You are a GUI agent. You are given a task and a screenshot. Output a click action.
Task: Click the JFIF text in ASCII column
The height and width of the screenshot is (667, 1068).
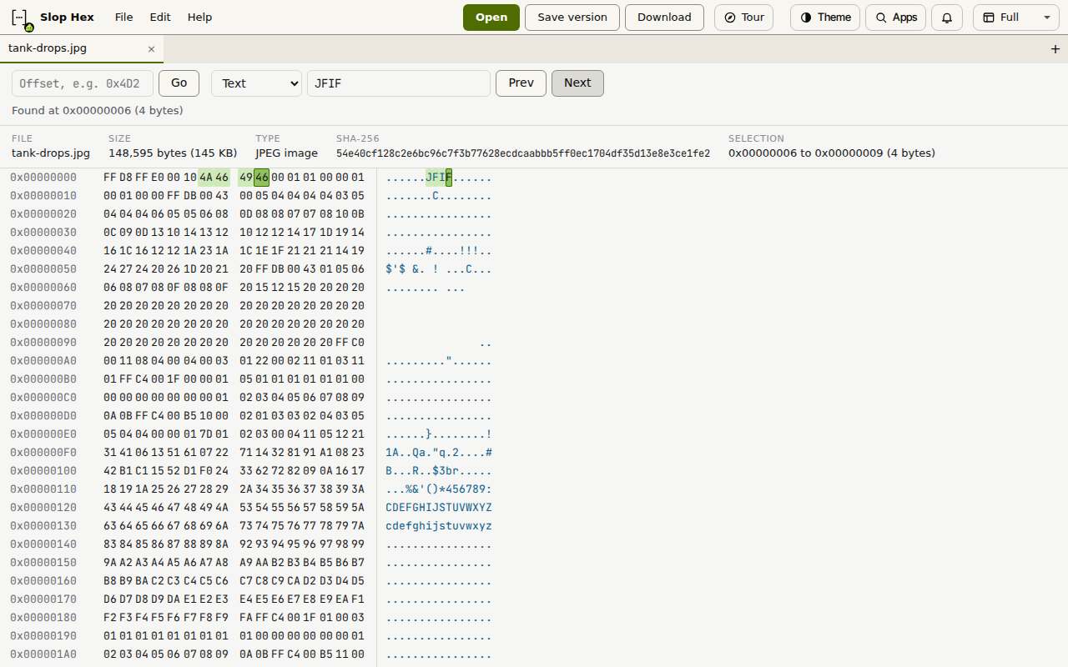tap(439, 178)
